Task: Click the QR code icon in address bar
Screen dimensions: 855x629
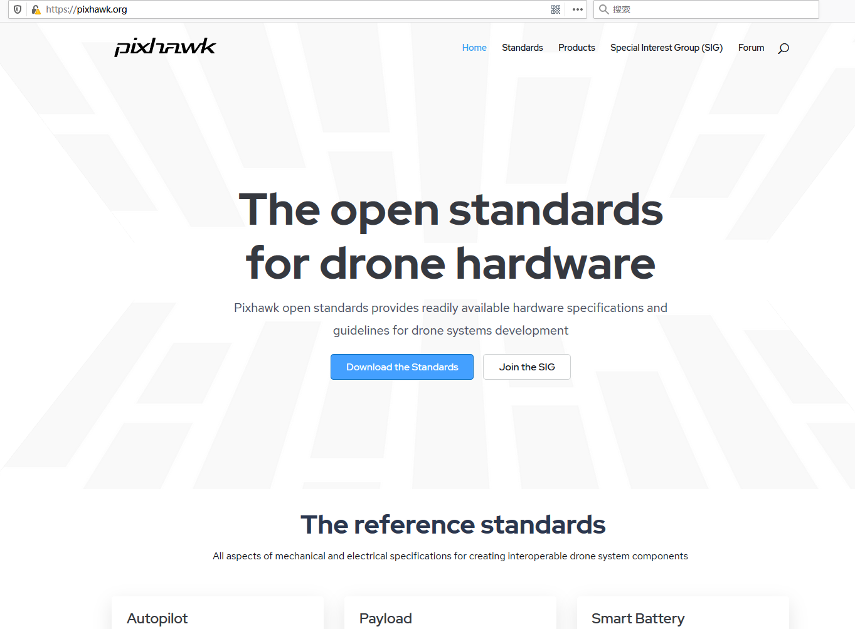Action: coord(556,9)
